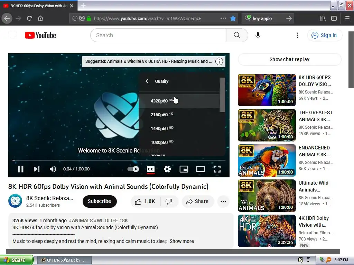
Task: Open a new browser tab with plus
Action: coord(83,6)
